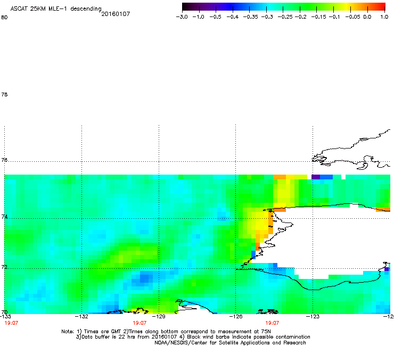Select the '1.0' color scale label
Screen dimensions: 394x346
(x=384, y=17)
